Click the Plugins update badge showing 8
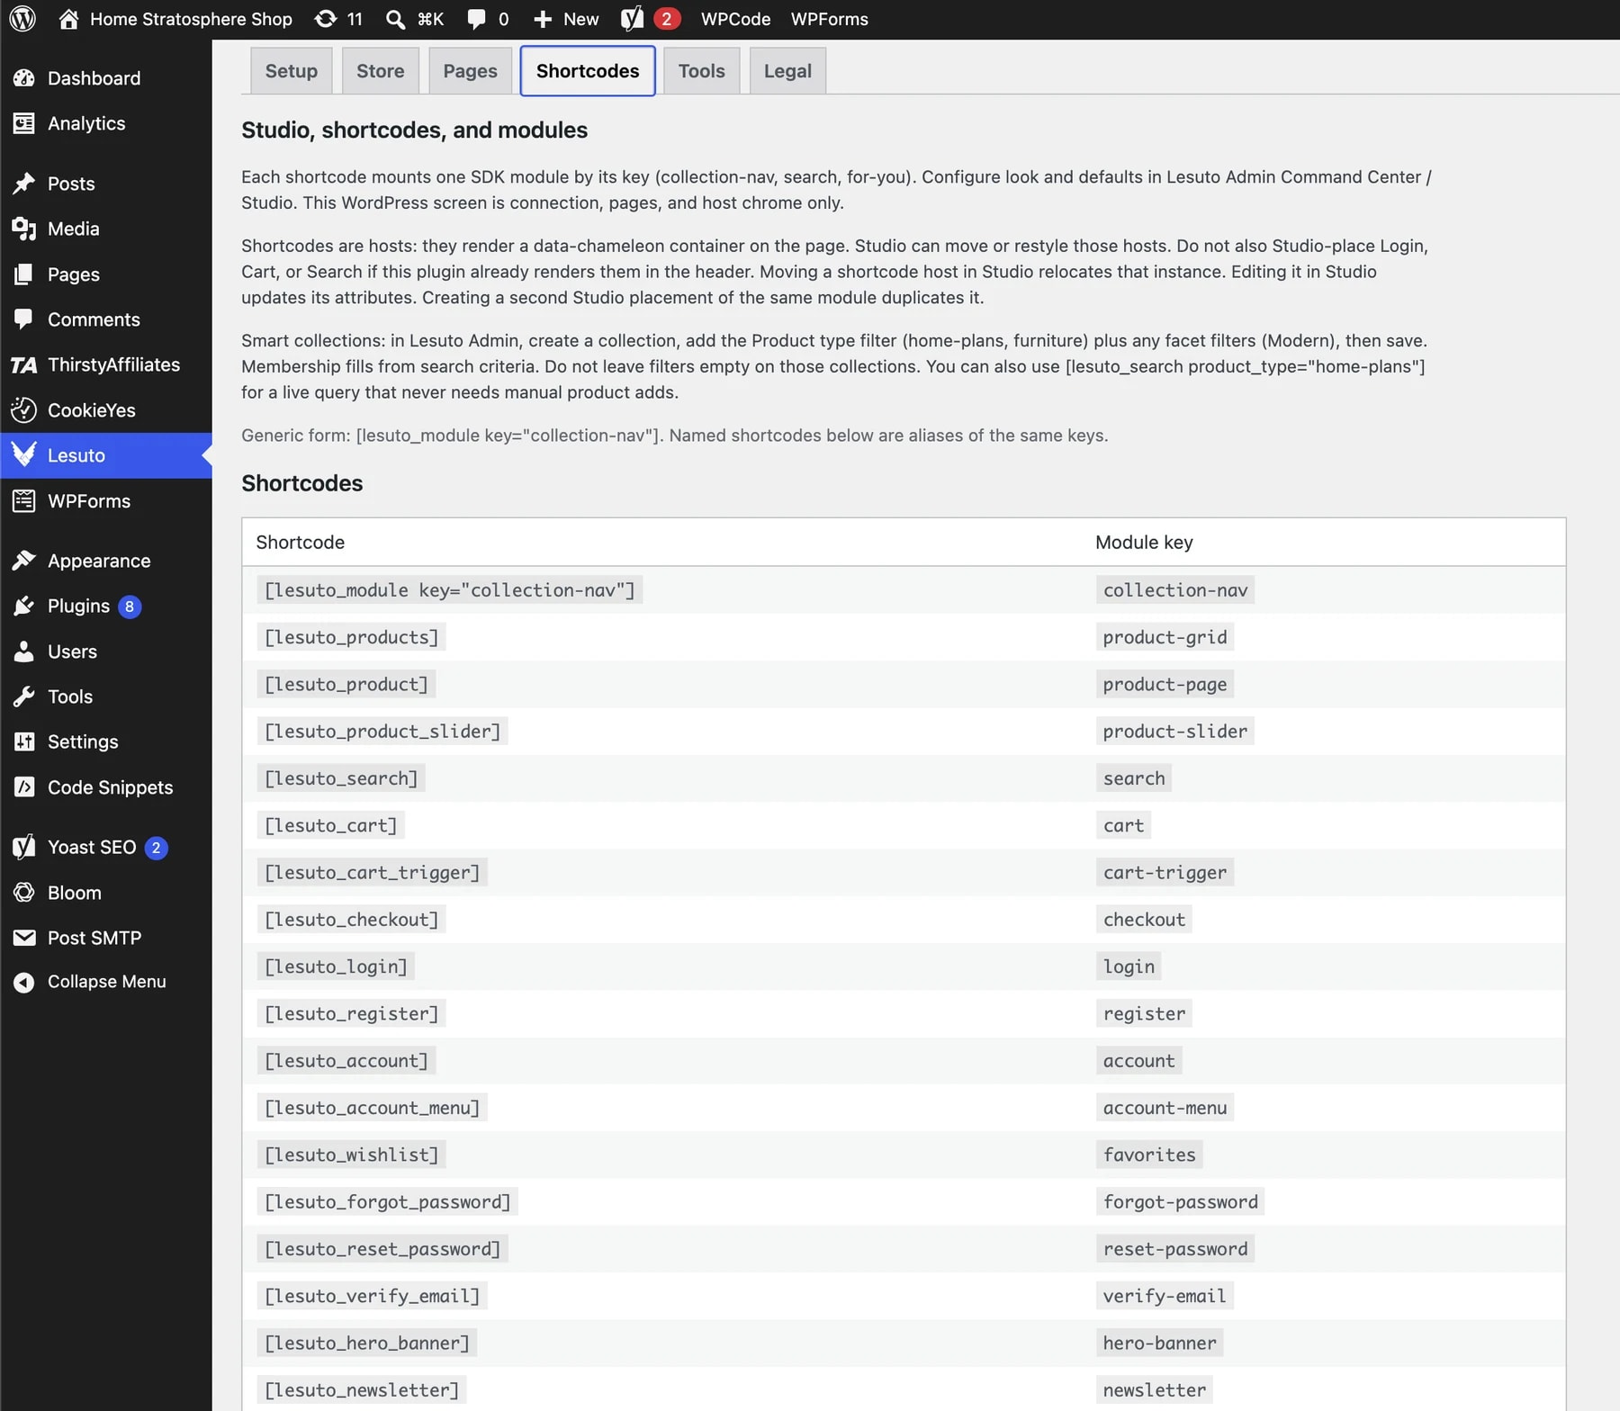 (130, 607)
